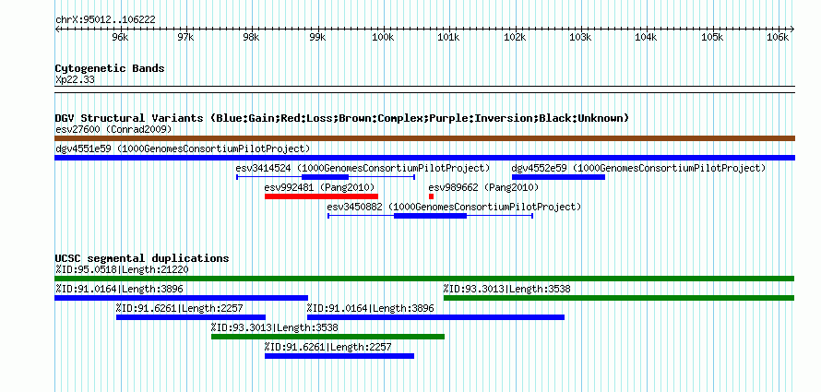The width and height of the screenshot is (821, 392).
Task: Select the brown esv27600 complex variant bar
Action: click(x=424, y=138)
